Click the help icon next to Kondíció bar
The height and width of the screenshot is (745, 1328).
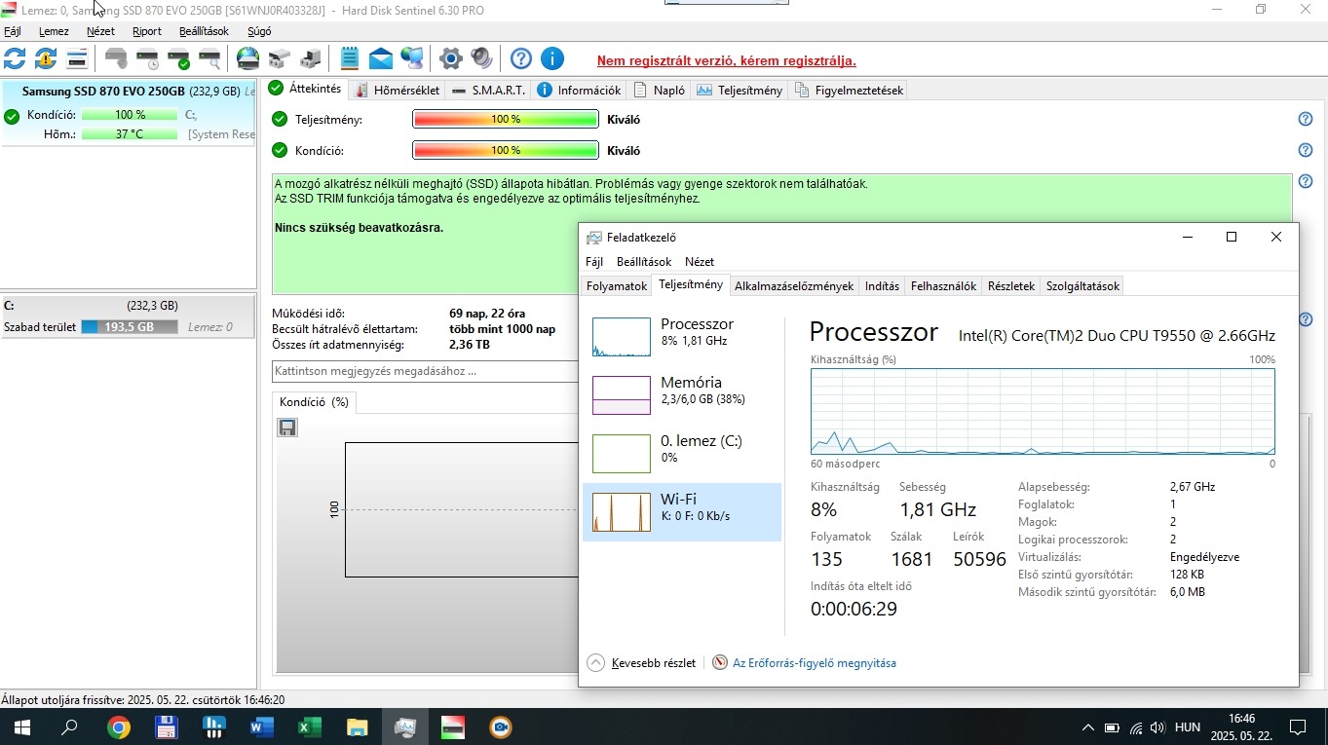1306,150
